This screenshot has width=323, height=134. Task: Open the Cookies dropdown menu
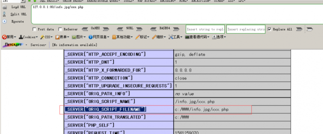point(28,37)
